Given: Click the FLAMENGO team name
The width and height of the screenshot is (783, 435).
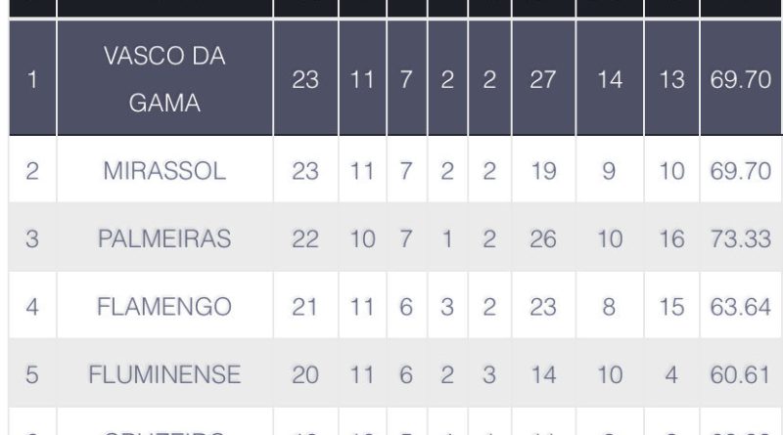Looking at the screenshot, I should click(x=164, y=307).
